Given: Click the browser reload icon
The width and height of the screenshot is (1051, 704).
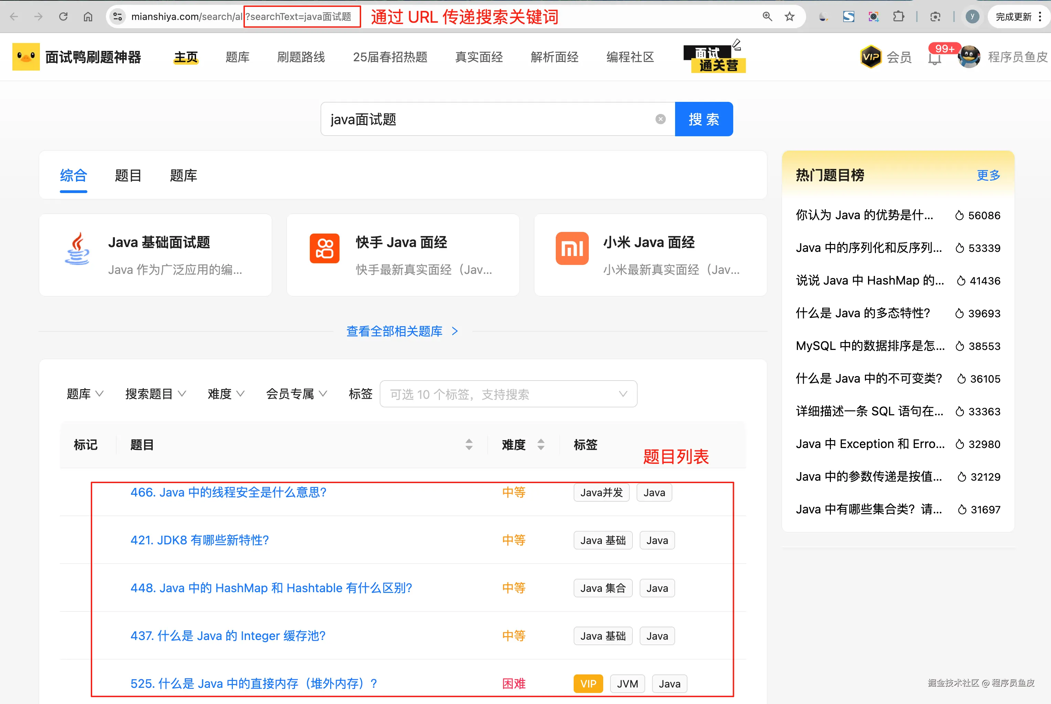Looking at the screenshot, I should [63, 17].
